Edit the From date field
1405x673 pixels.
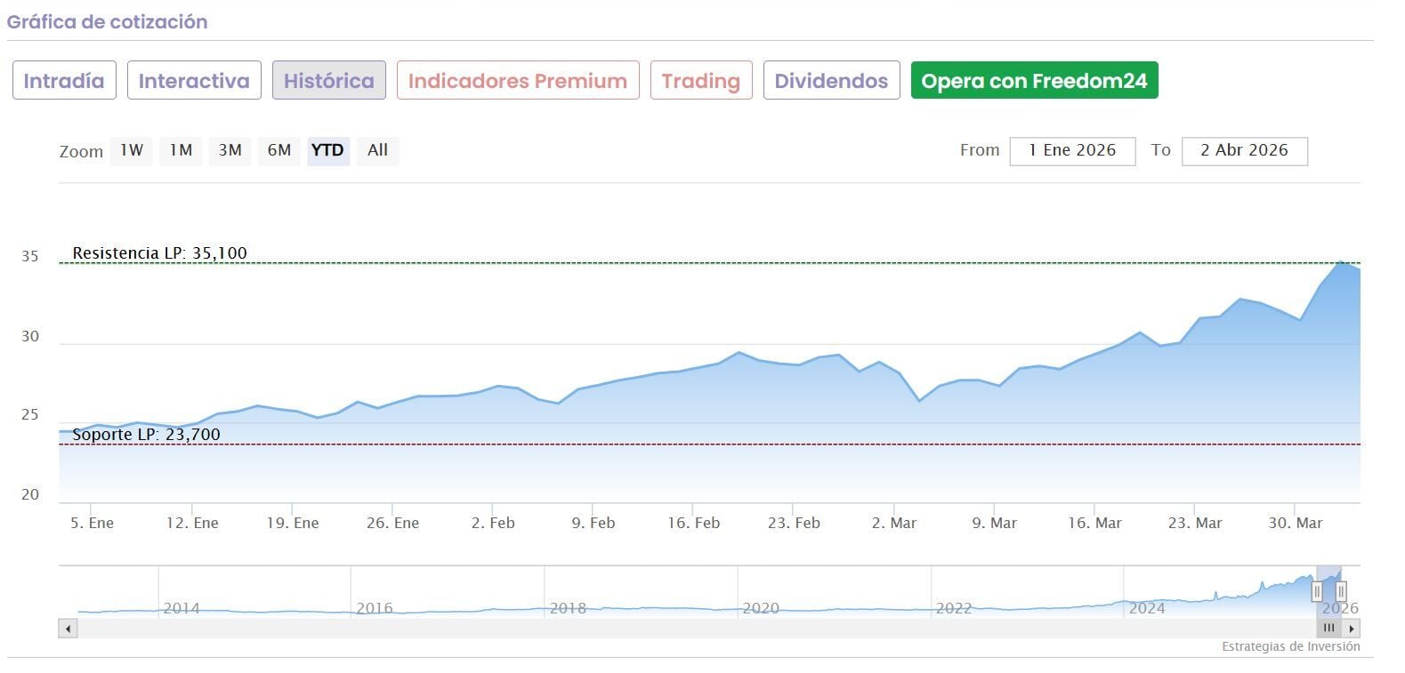click(1072, 150)
